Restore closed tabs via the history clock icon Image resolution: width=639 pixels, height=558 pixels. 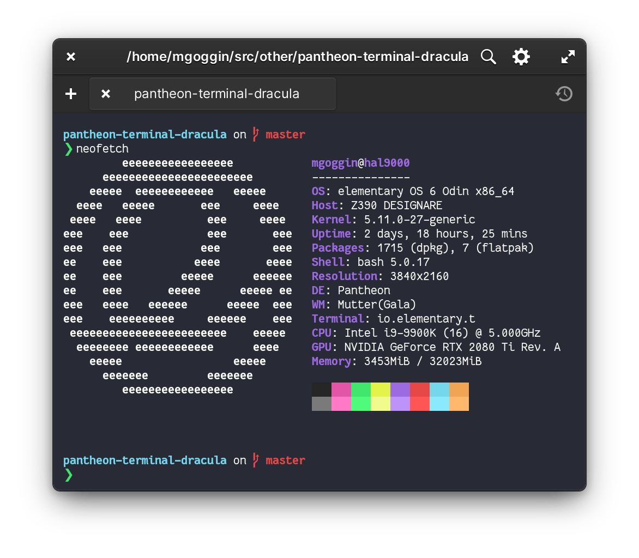coord(564,94)
